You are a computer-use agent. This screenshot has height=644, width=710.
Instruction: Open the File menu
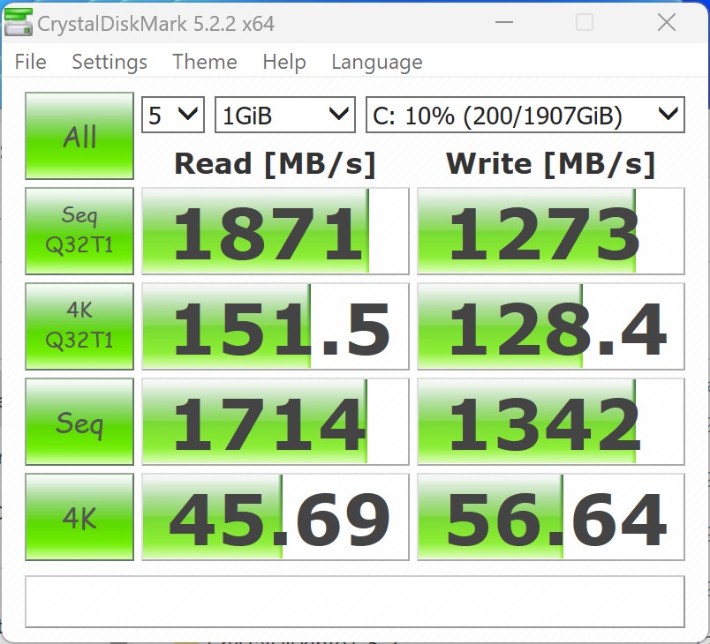30,62
